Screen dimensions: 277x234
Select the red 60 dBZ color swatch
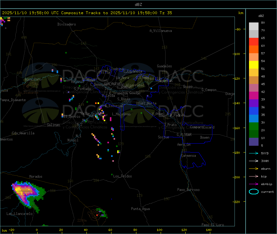[254, 42]
